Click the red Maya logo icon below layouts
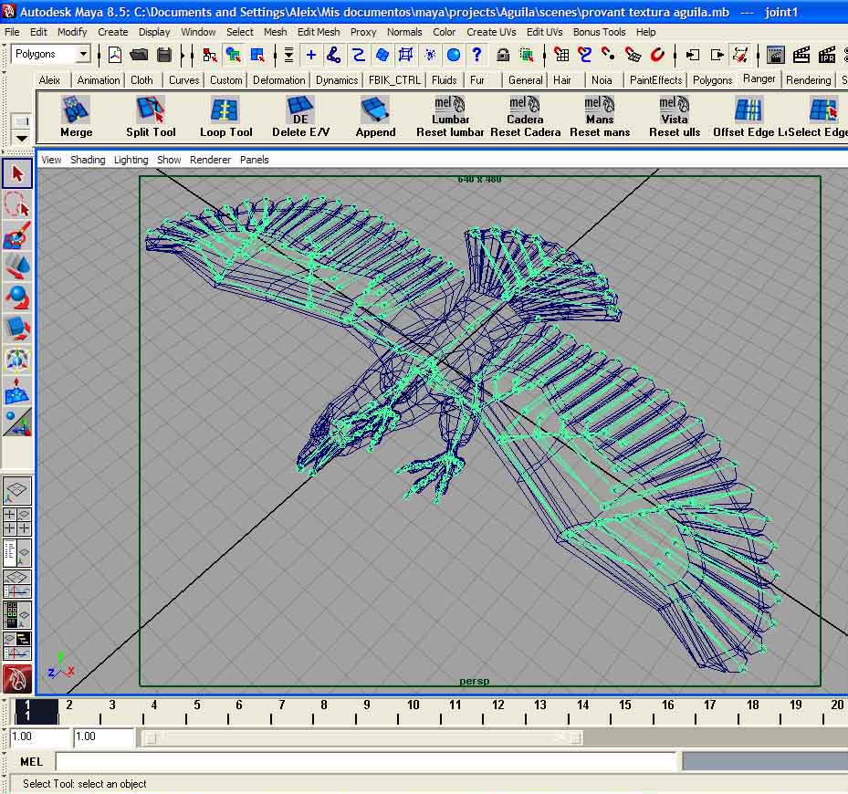Screen dimensions: 848x794 17,678
